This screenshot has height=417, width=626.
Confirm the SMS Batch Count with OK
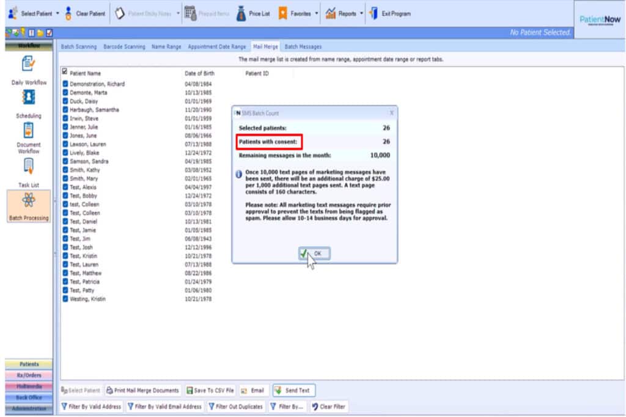[x=314, y=253]
